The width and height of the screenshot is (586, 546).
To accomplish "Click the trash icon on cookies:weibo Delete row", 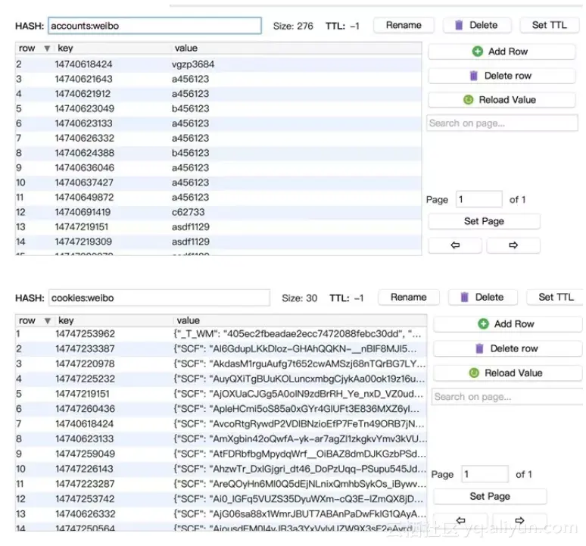I will click(x=479, y=348).
